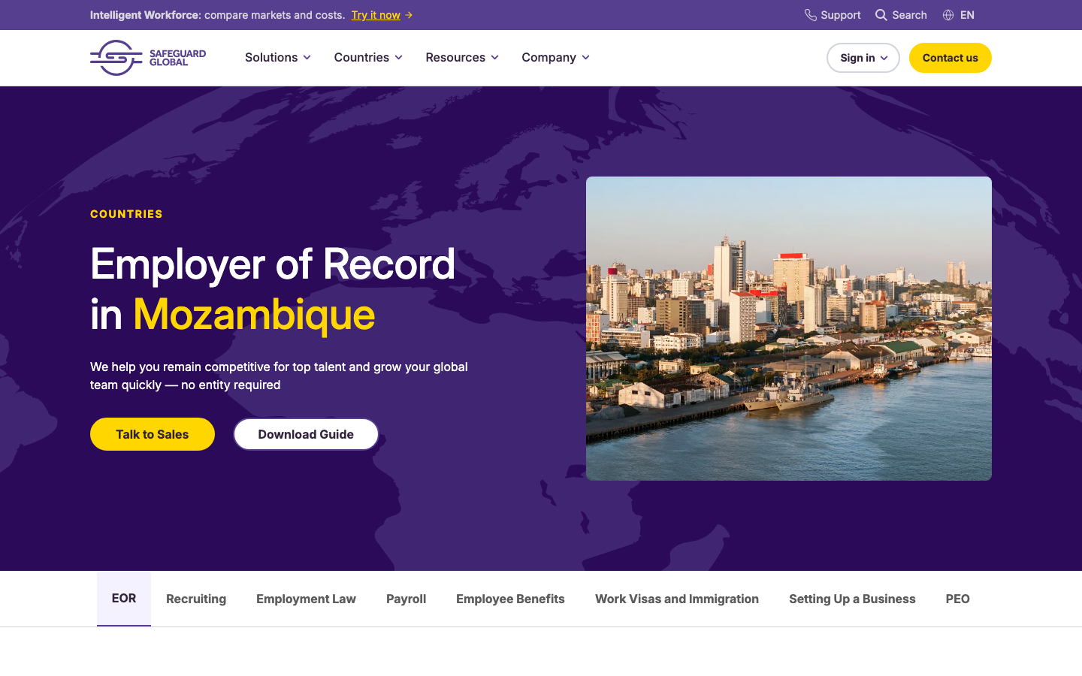This screenshot has height=676, width=1082.
Task: Select the EOR tab
Action: 124,599
